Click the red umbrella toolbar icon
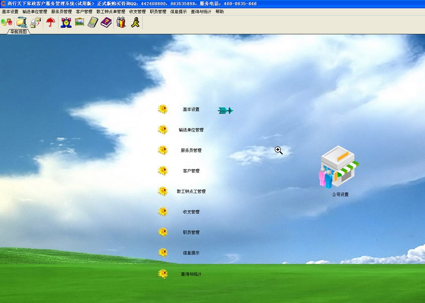Image resolution: width=425 pixels, height=303 pixels. 50,22
